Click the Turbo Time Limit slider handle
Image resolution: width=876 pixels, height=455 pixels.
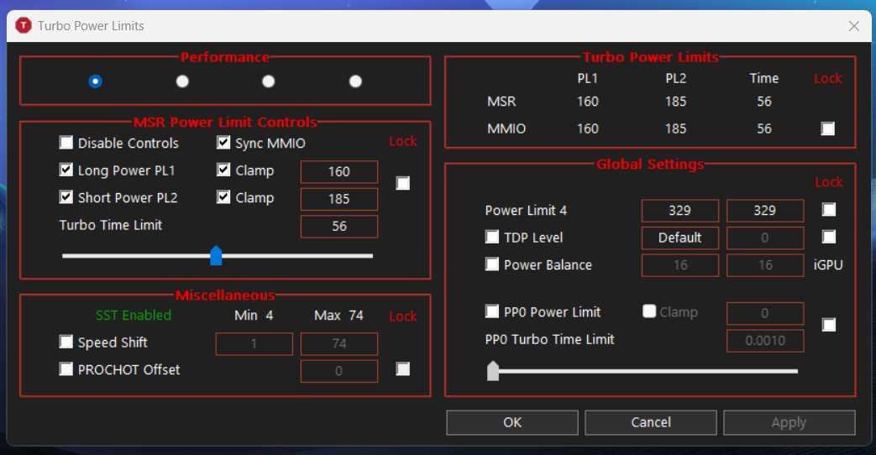point(216,255)
